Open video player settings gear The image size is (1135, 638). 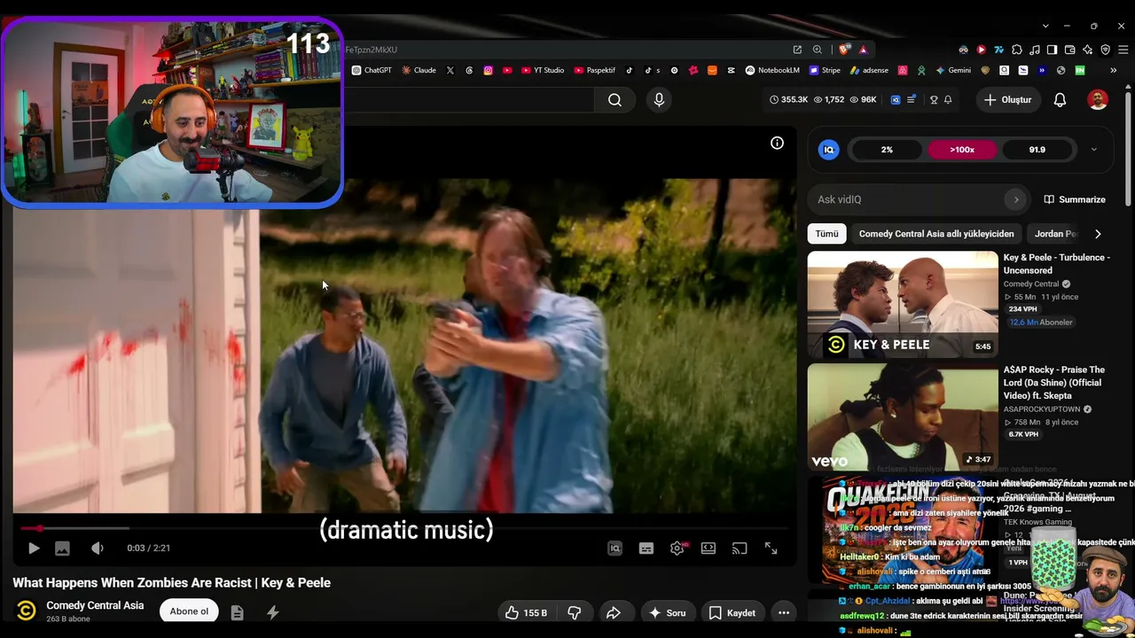pos(677,549)
